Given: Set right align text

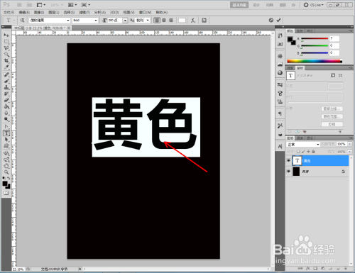Looking at the screenshot, I should click(x=171, y=21).
